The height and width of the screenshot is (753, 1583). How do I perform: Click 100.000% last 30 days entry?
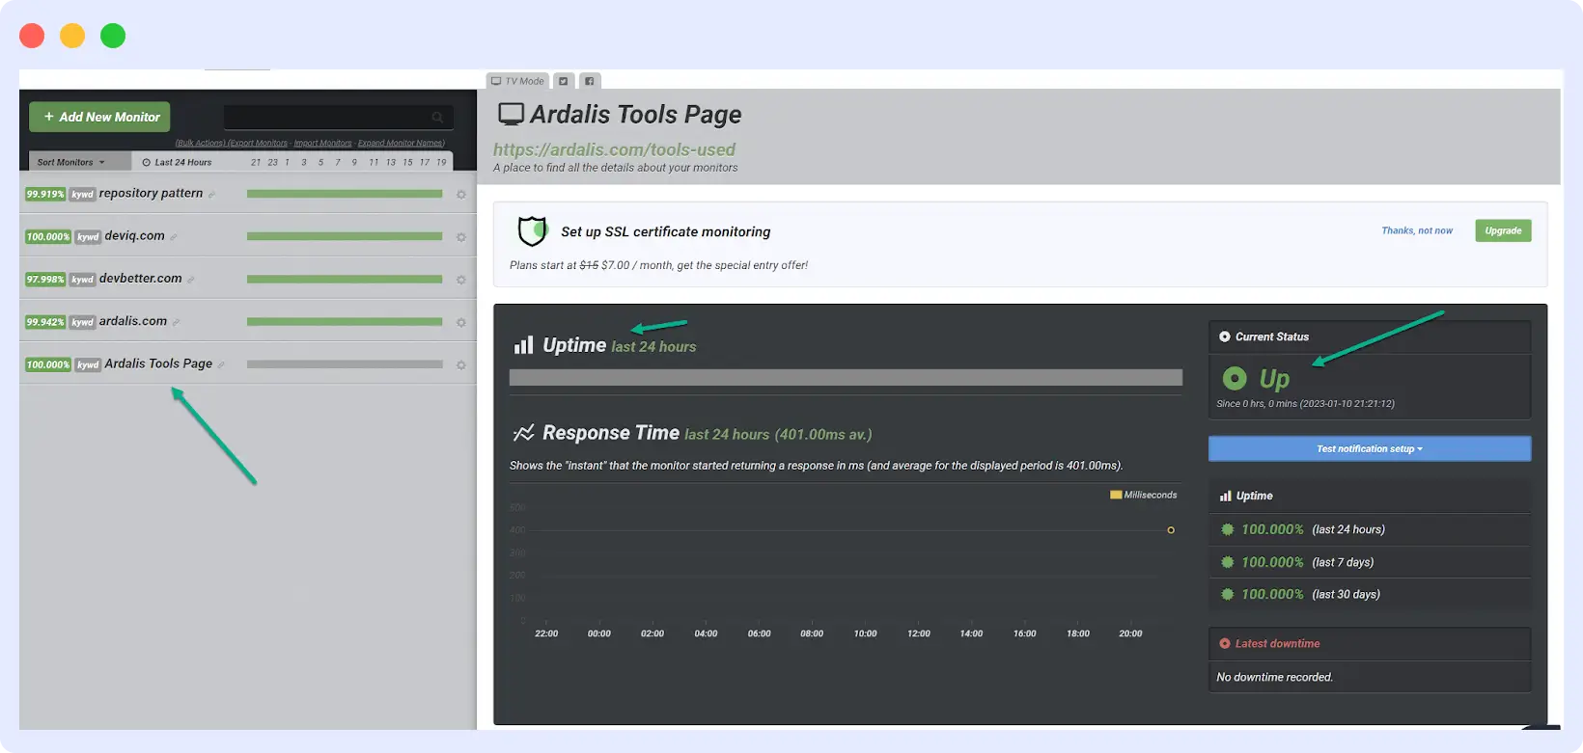coord(1300,594)
